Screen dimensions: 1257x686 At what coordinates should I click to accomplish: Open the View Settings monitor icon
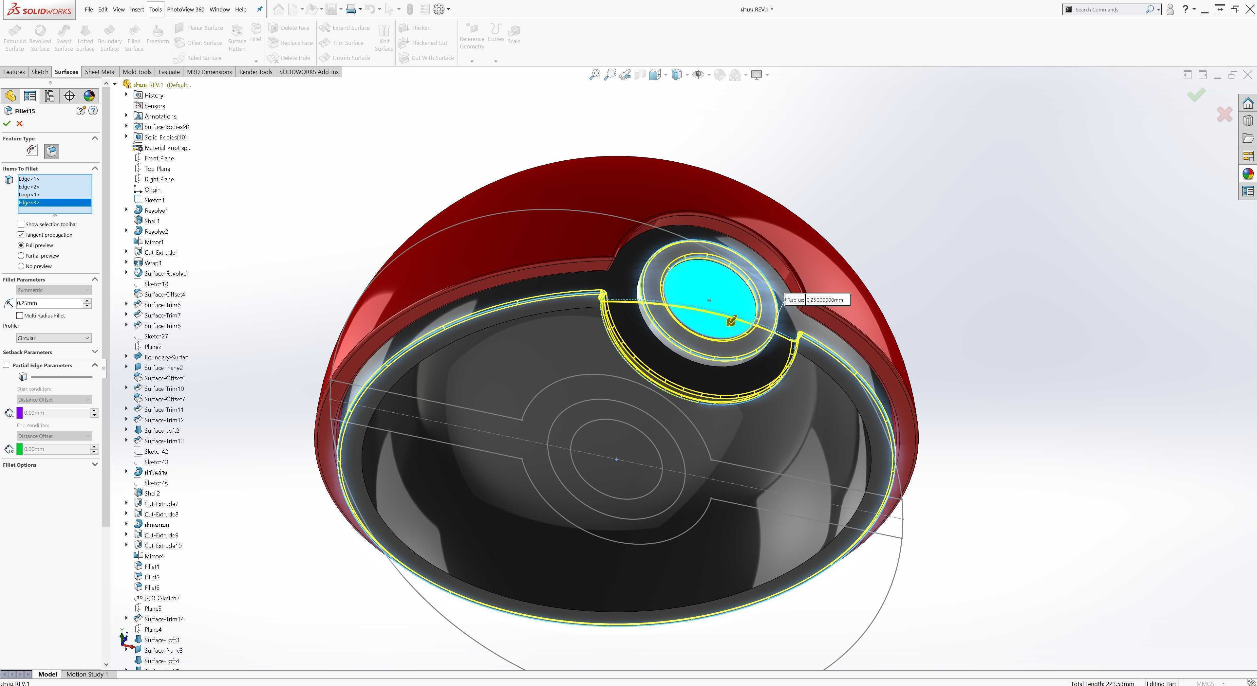click(x=756, y=75)
